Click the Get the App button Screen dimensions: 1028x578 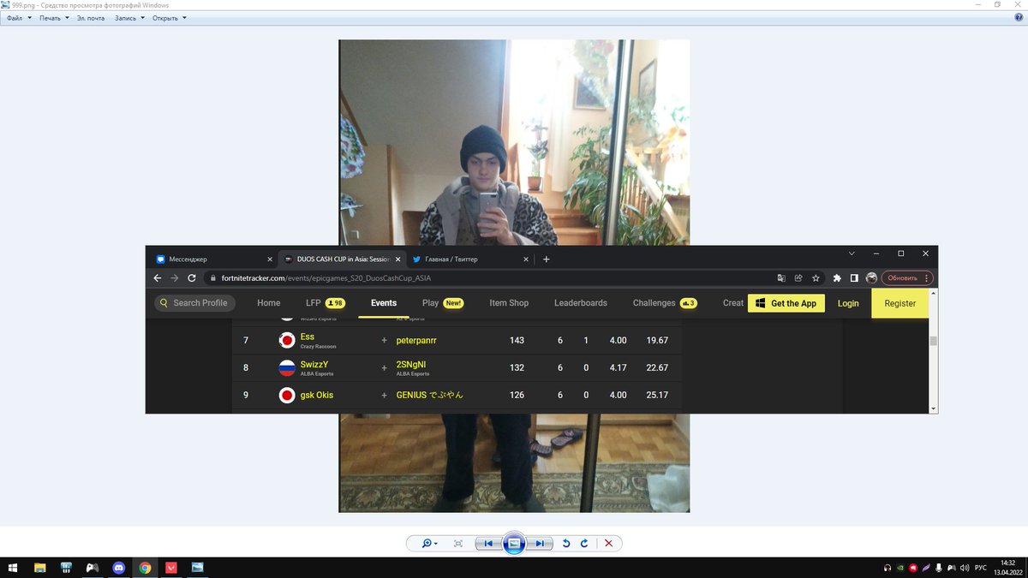point(786,303)
